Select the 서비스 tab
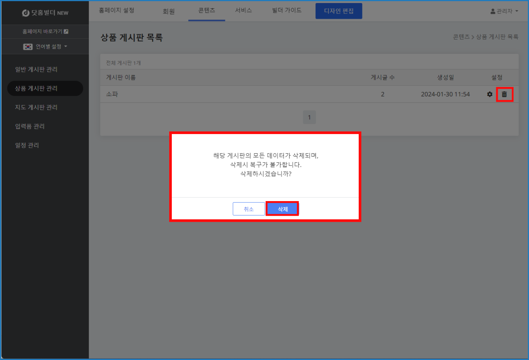 [243, 10]
